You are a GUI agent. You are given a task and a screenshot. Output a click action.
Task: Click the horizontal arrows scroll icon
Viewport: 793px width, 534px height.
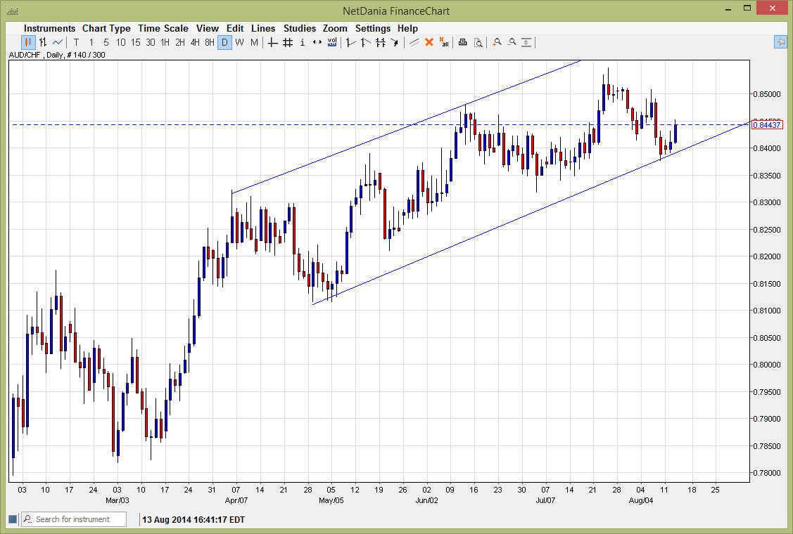pyautogui.click(x=317, y=42)
